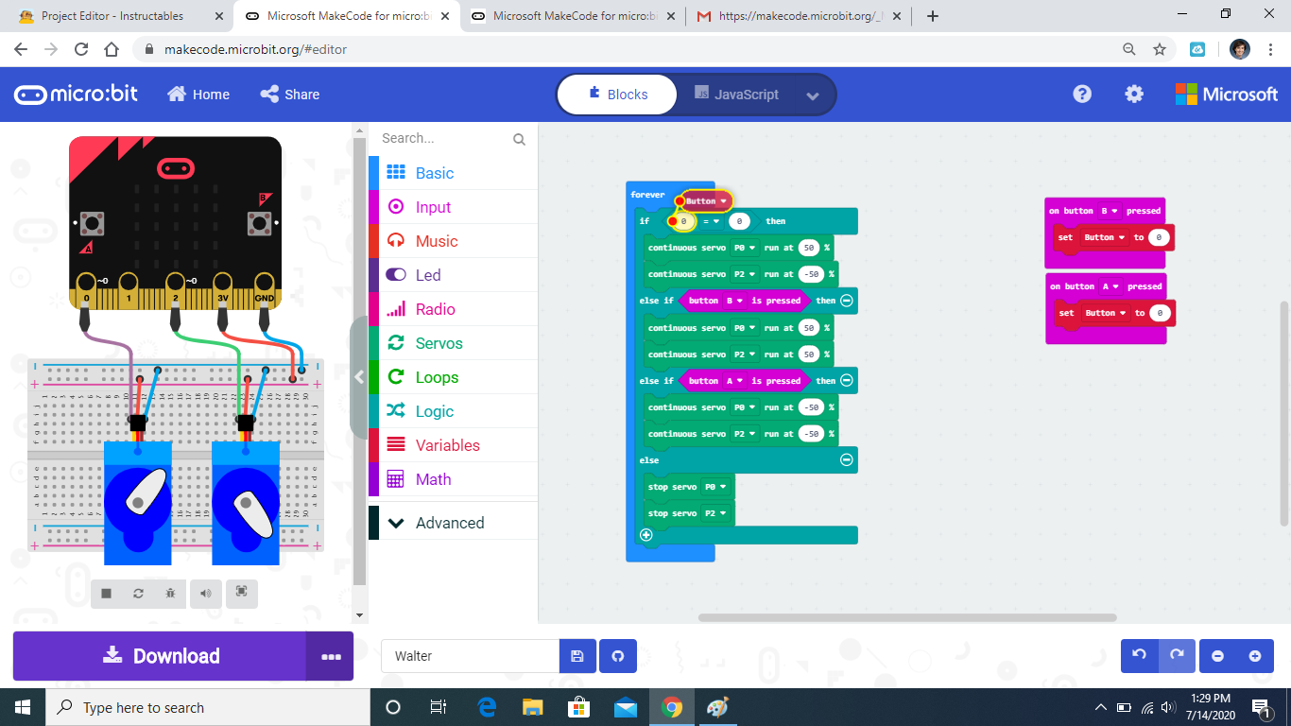Screen dimensions: 1291x726
Task: Click the search magnifier in the toolbox
Action: click(519, 139)
